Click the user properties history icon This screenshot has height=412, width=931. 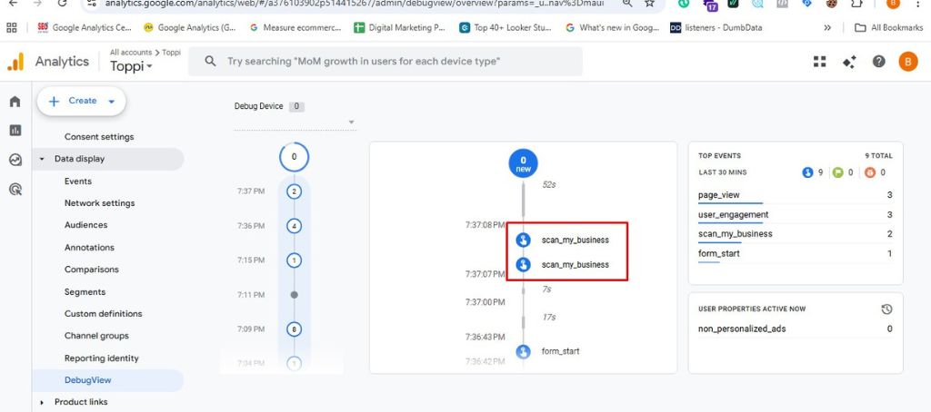tap(886, 309)
